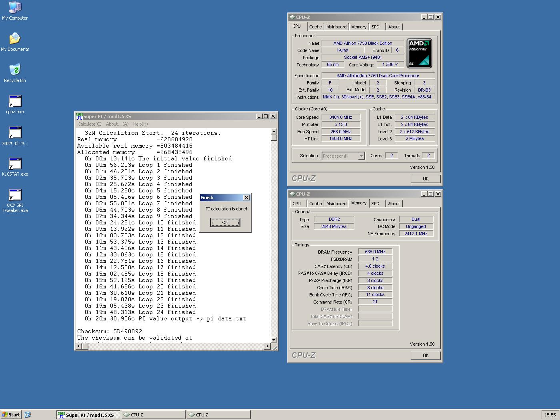Select OCX SPI Tweaker.exe shortcut
The width and height of the screenshot is (560, 420).
point(15,200)
